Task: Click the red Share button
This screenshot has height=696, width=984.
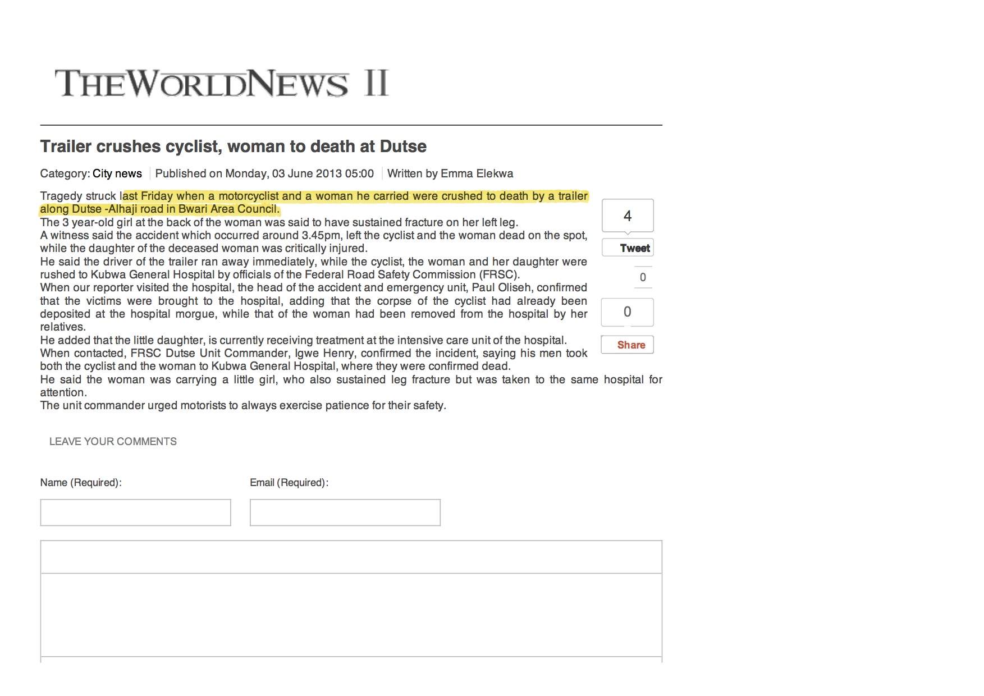Action: click(628, 345)
